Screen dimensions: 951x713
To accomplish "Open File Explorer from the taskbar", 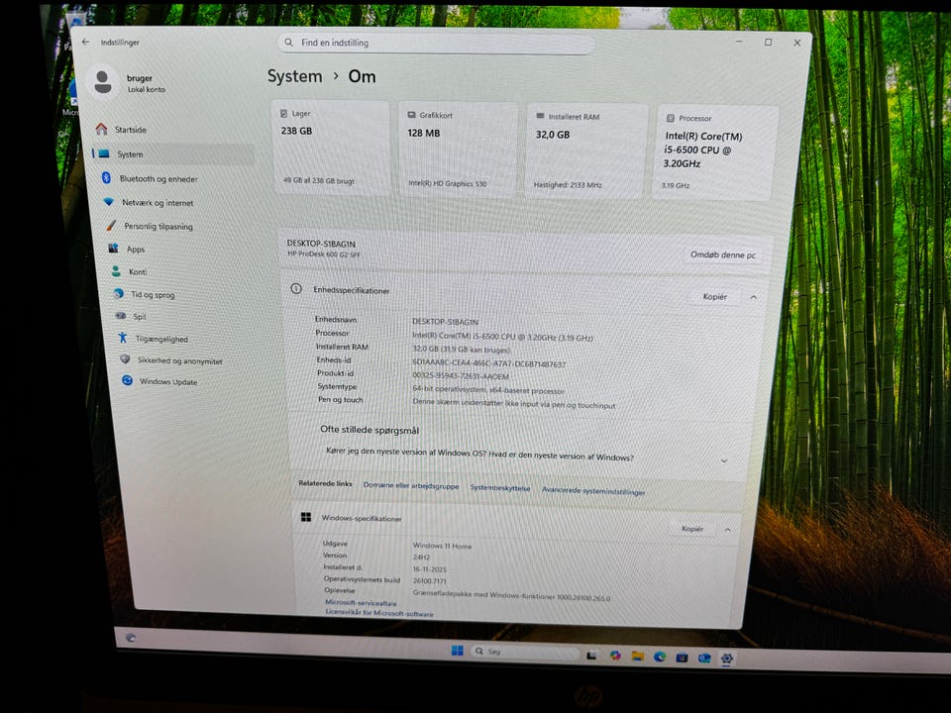I will (637, 656).
